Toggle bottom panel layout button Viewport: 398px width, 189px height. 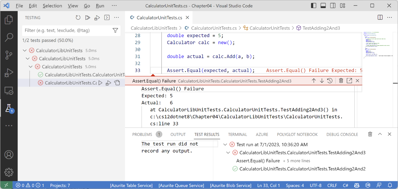pyautogui.click(x=323, y=6)
